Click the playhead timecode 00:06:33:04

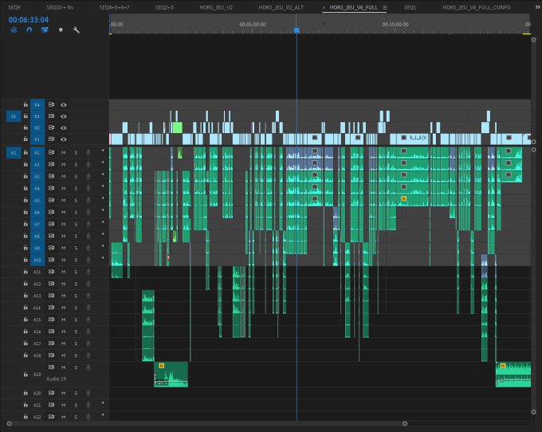[29, 20]
